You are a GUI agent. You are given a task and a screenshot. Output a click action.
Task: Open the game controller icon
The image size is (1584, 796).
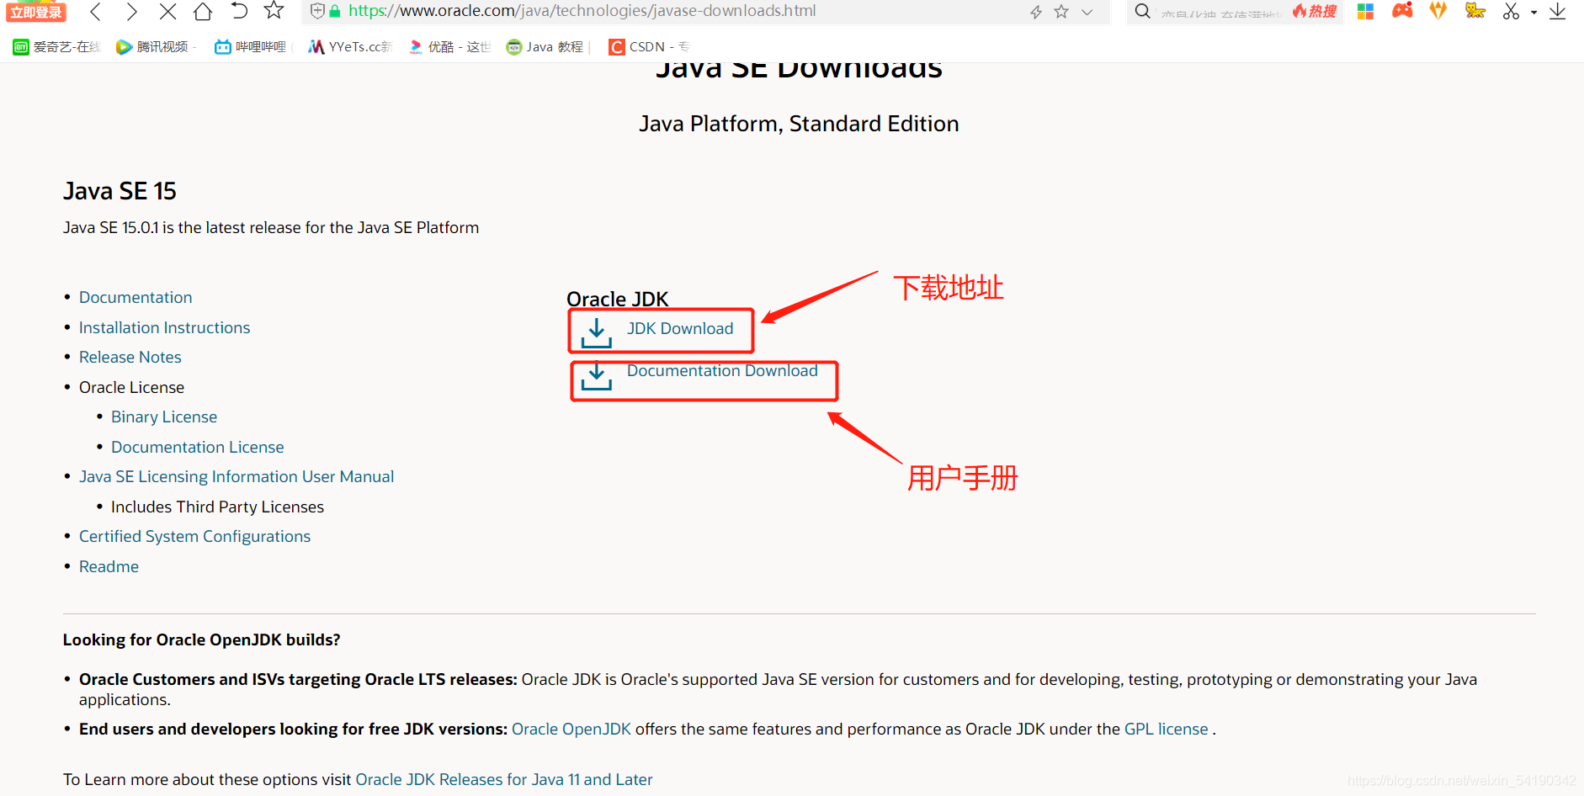coord(1402,11)
